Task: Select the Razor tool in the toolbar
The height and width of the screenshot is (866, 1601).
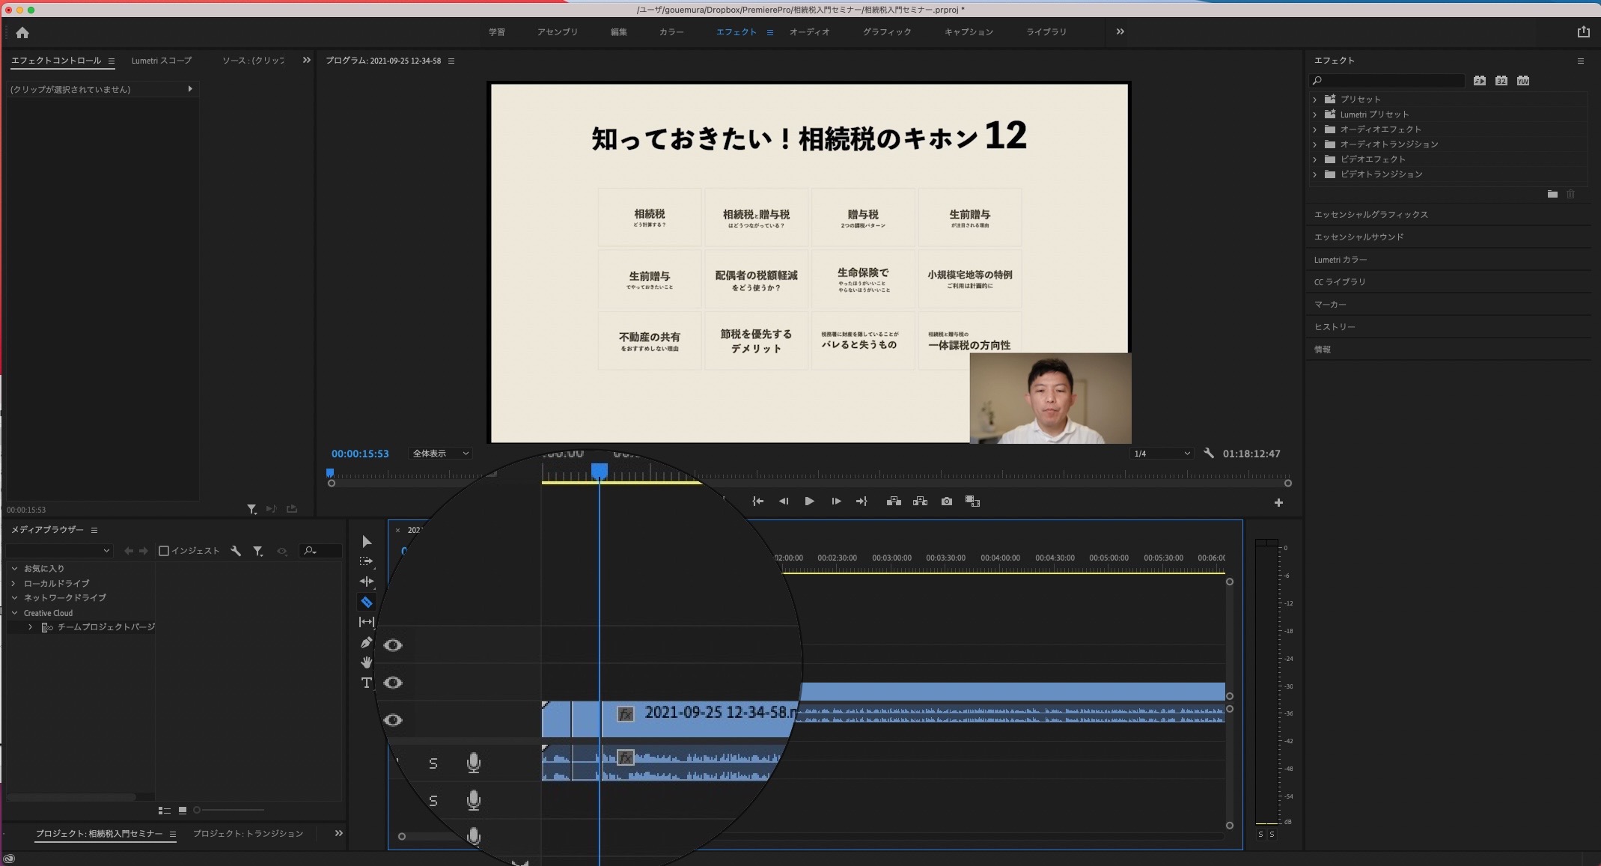Action: [x=366, y=602]
